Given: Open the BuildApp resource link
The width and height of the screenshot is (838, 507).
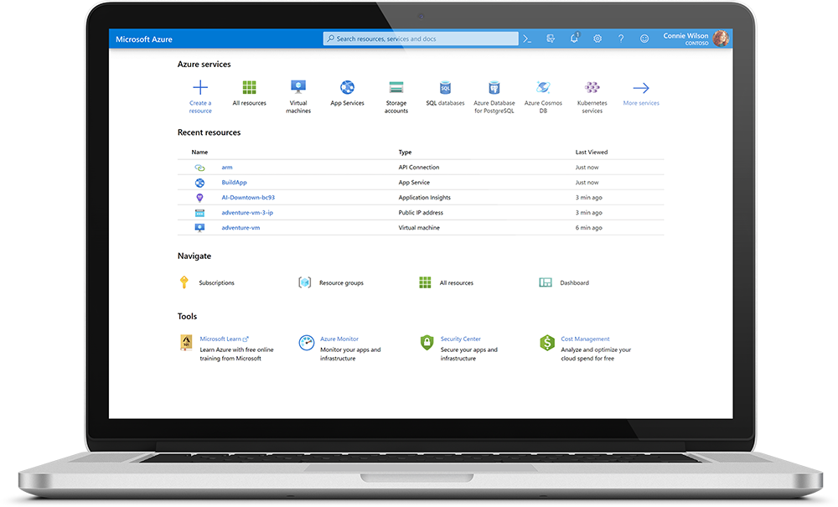Looking at the screenshot, I should point(234,182).
